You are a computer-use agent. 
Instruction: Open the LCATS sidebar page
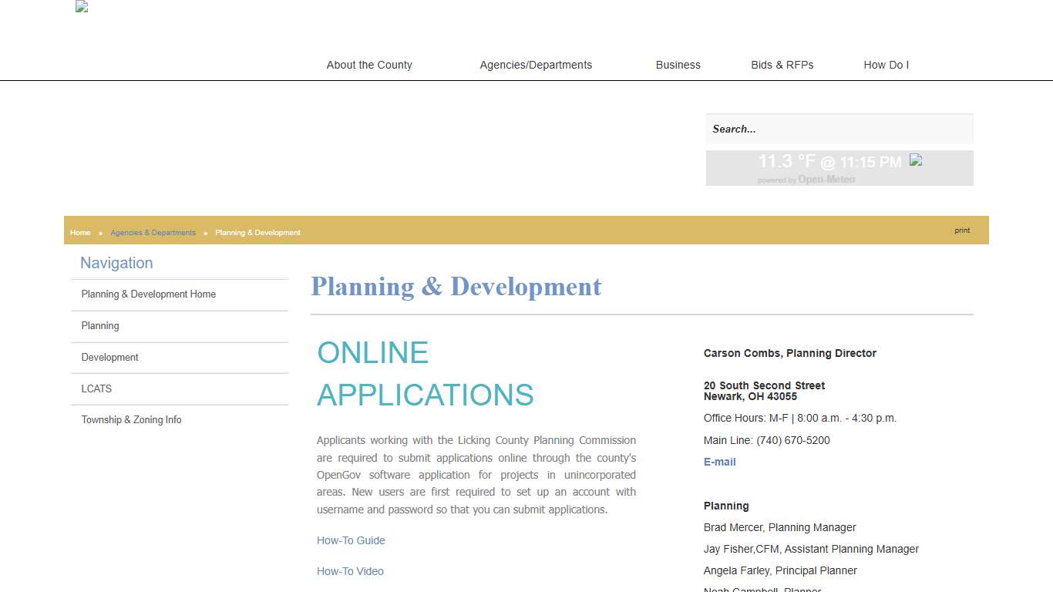tap(96, 388)
